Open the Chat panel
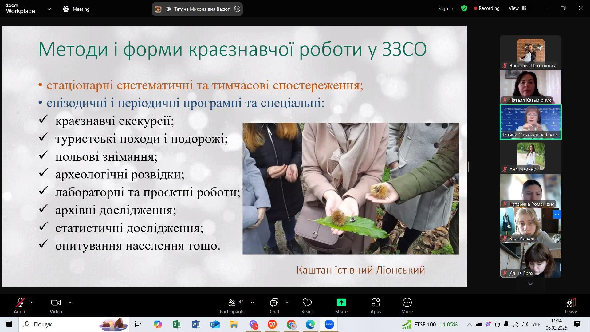 click(274, 306)
